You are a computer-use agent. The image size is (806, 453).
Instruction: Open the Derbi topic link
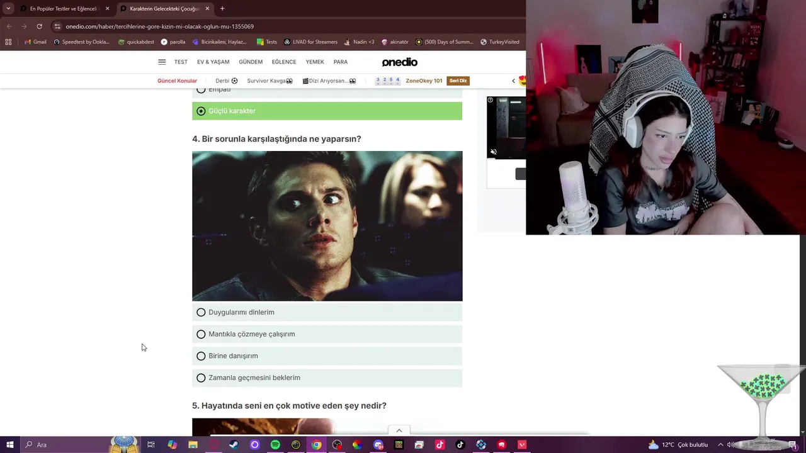pyautogui.click(x=226, y=81)
